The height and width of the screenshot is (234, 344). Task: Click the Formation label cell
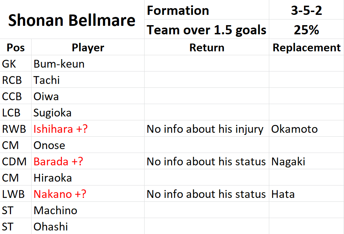pyautogui.click(x=207, y=10)
